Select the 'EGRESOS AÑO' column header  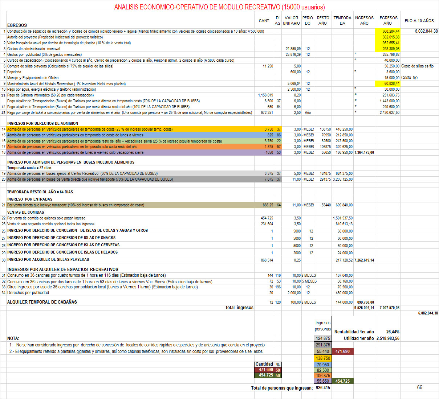(388, 20)
